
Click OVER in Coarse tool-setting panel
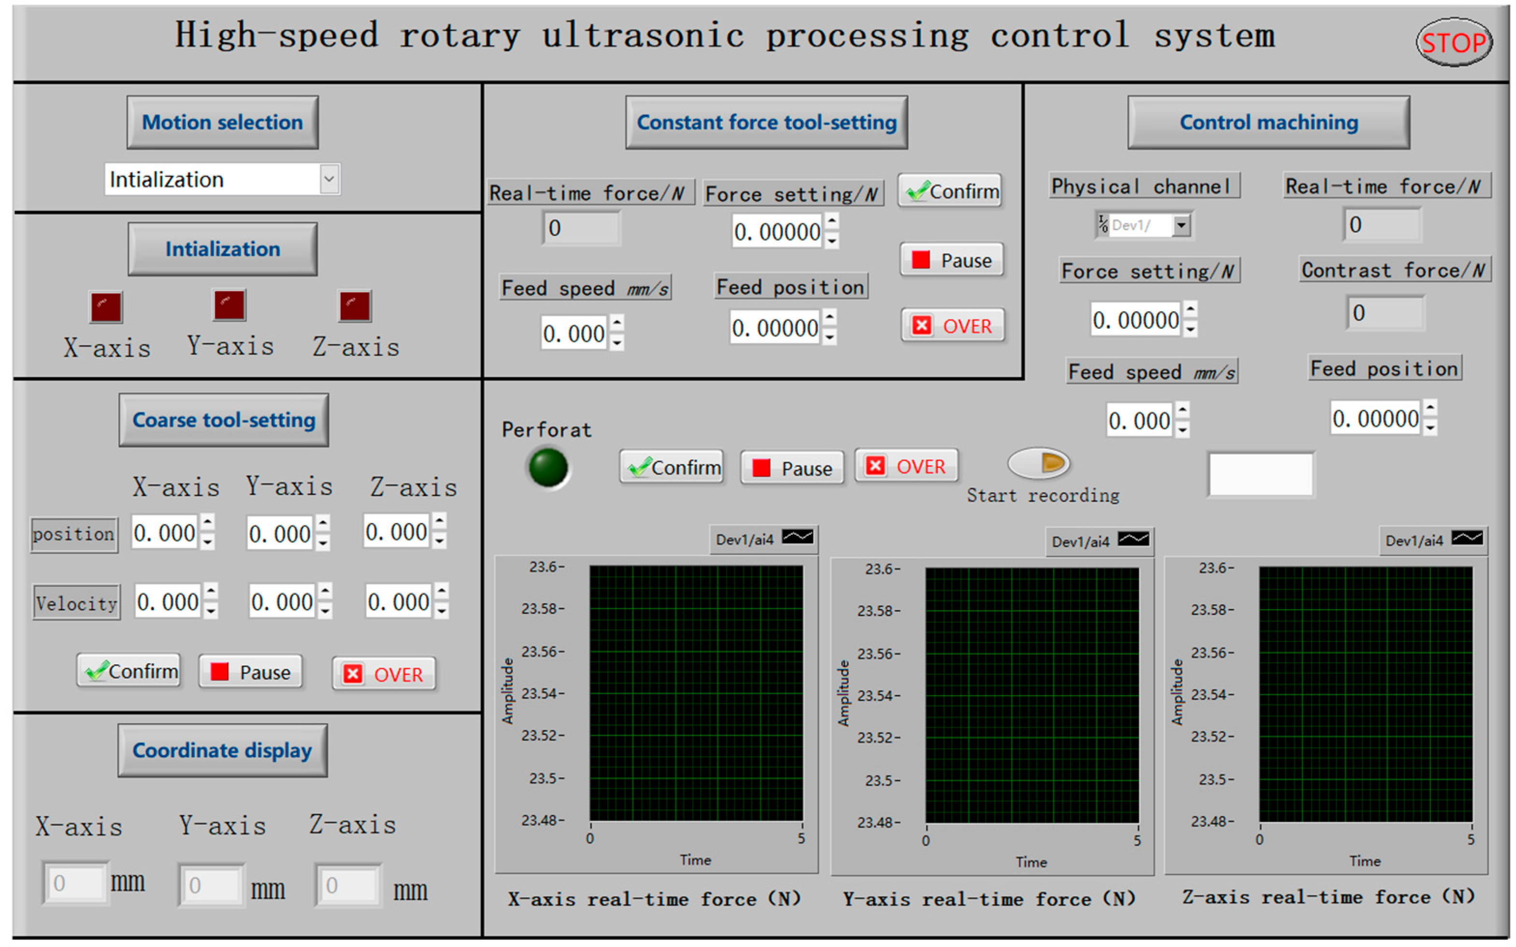point(384,674)
